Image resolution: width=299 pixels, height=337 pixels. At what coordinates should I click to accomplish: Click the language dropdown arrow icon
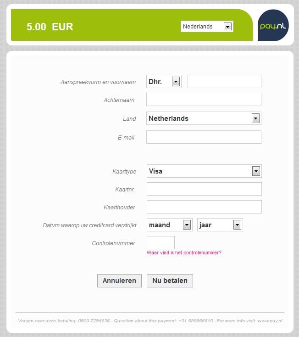[x=227, y=27]
